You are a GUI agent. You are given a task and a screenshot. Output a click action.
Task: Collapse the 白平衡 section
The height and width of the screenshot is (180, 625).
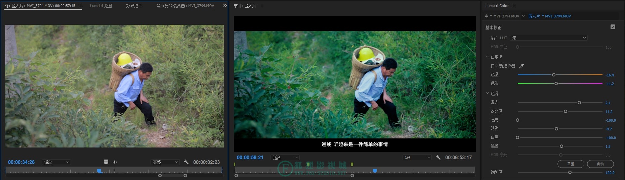click(x=487, y=57)
